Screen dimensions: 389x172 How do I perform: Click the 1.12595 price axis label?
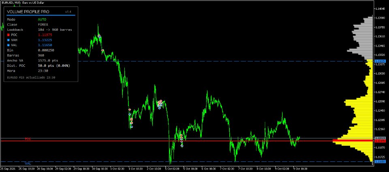tap(380, 101)
